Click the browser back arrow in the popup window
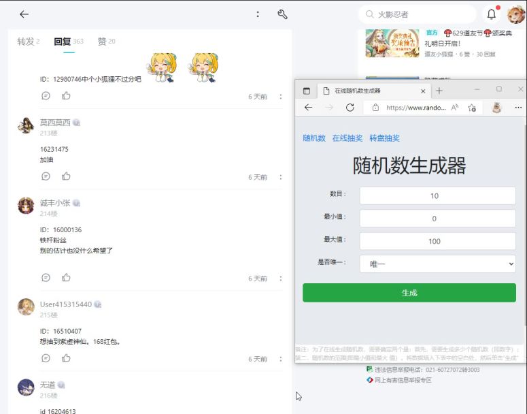Viewport: 527px width, 414px height. [x=309, y=108]
